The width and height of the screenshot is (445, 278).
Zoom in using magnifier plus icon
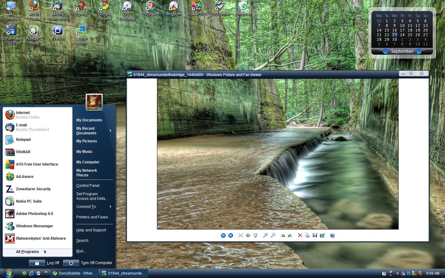point(265,235)
